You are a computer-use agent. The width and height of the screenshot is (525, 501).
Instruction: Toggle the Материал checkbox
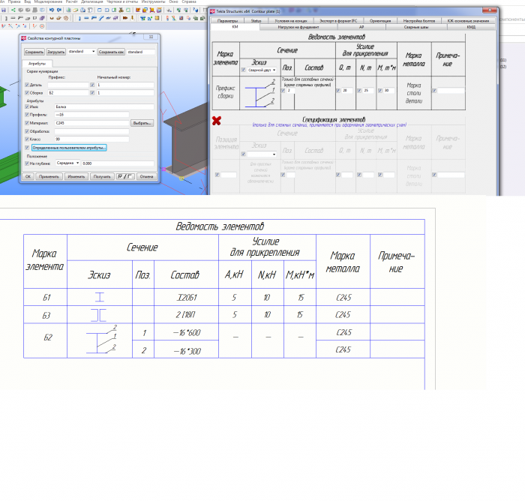[x=27, y=123]
